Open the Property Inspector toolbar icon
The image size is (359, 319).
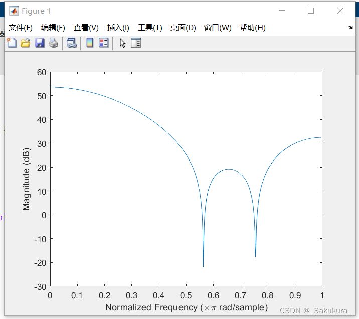pos(136,43)
